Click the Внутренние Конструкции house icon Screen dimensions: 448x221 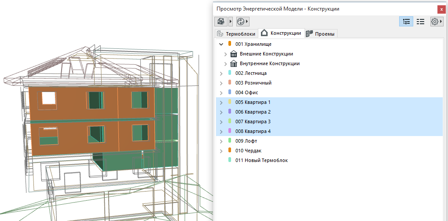[x=234, y=64]
